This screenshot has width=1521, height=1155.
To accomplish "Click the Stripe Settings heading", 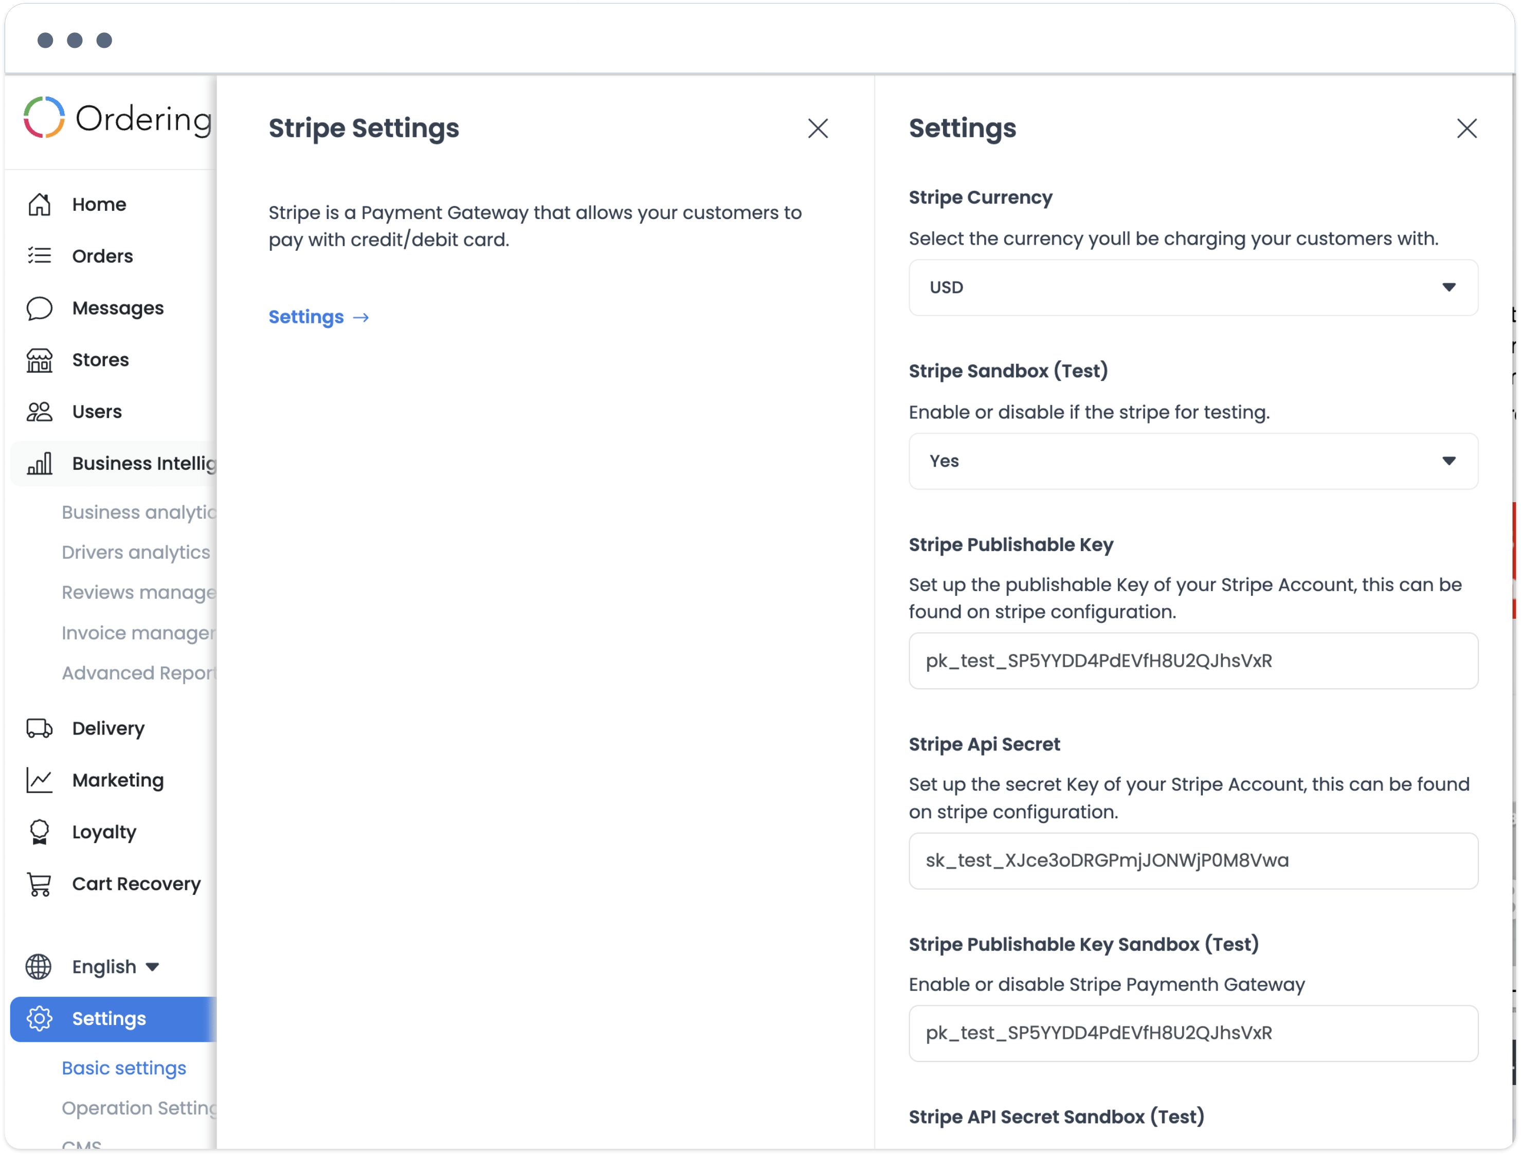I will (x=364, y=129).
